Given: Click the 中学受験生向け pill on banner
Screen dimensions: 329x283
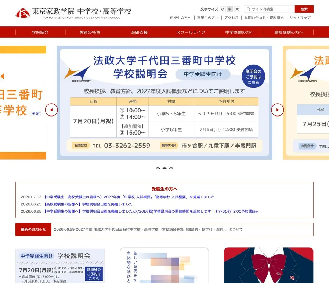Looking at the screenshot, I should pos(203,74).
